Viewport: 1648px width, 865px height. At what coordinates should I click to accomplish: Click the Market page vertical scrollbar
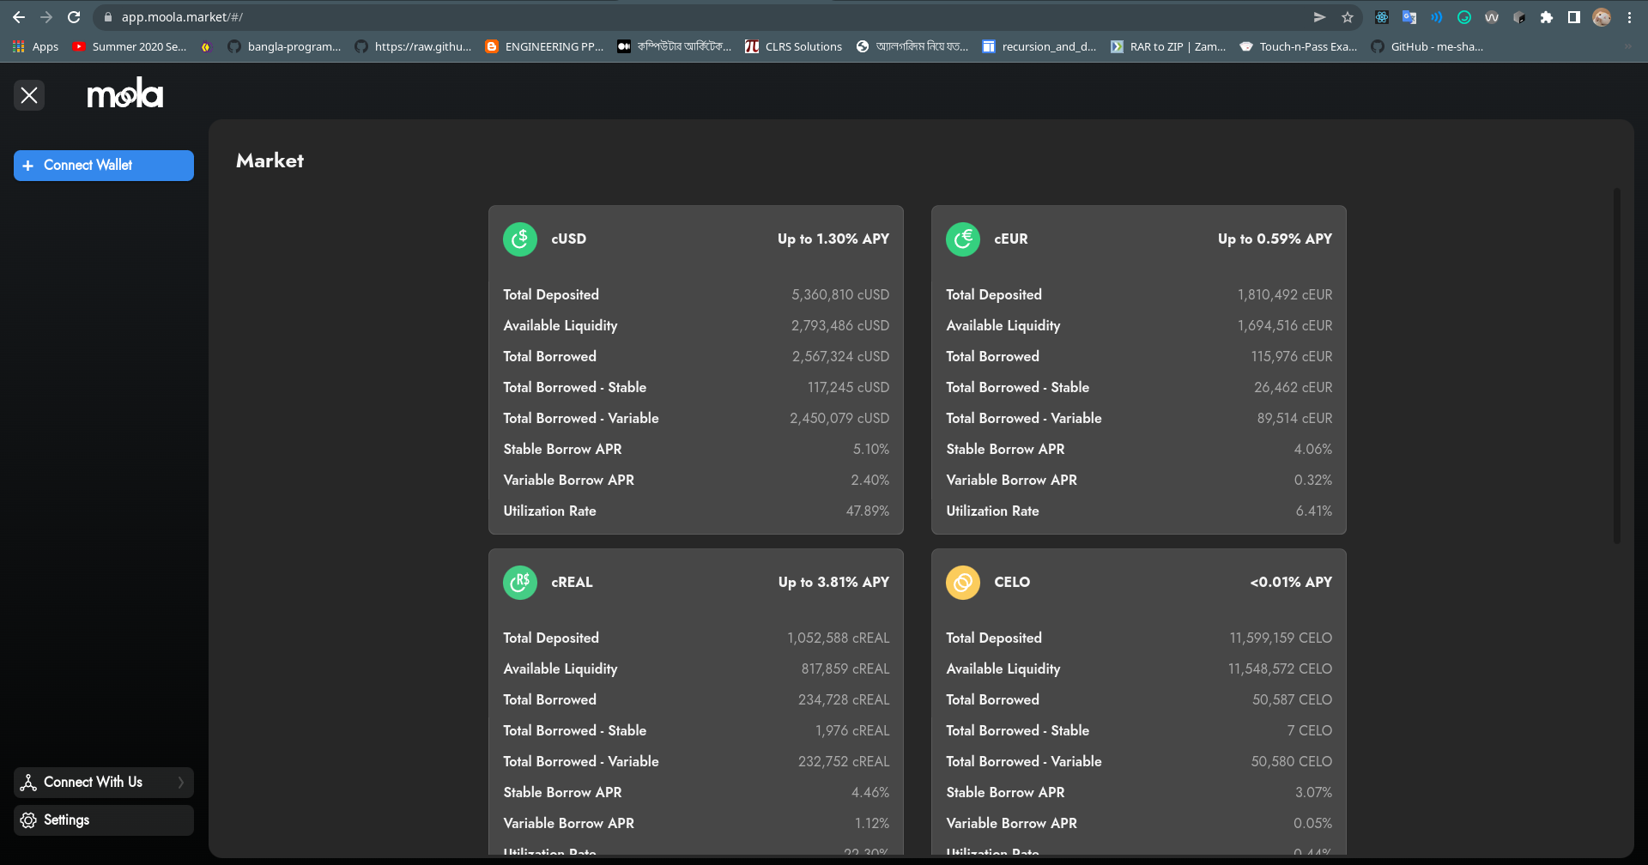[x=1616, y=365]
